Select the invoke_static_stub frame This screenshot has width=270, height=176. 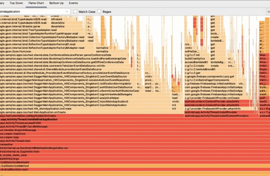(x=135, y=155)
